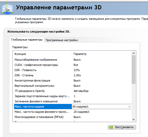Select the Анизотропная фильтрация row
The height and width of the screenshot is (137, 148).
pyautogui.click(x=73, y=80)
